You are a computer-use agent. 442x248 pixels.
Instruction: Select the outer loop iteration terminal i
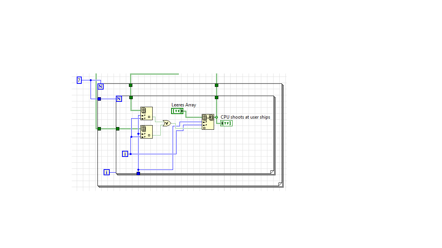click(x=107, y=172)
